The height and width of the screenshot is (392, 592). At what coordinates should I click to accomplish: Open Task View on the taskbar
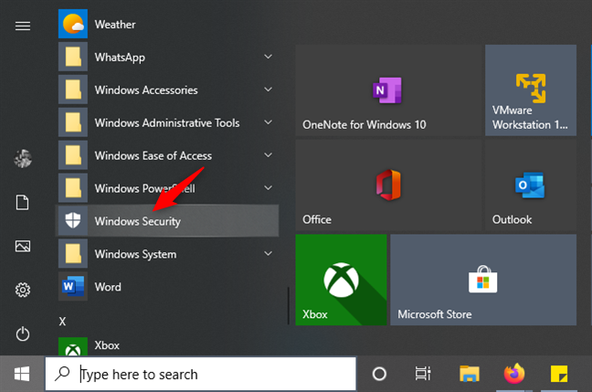coord(423,374)
